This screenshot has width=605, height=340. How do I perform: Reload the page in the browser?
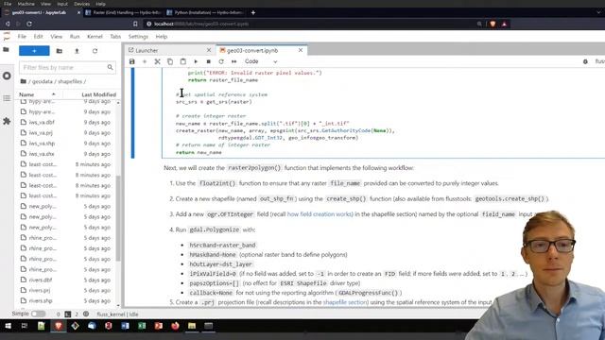click(x=29, y=24)
